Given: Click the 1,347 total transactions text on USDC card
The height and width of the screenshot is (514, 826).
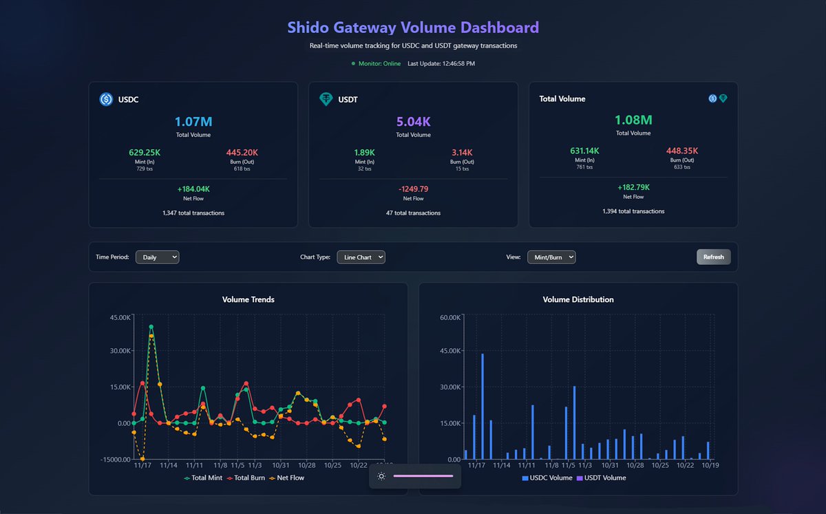Looking at the screenshot, I should 193,213.
